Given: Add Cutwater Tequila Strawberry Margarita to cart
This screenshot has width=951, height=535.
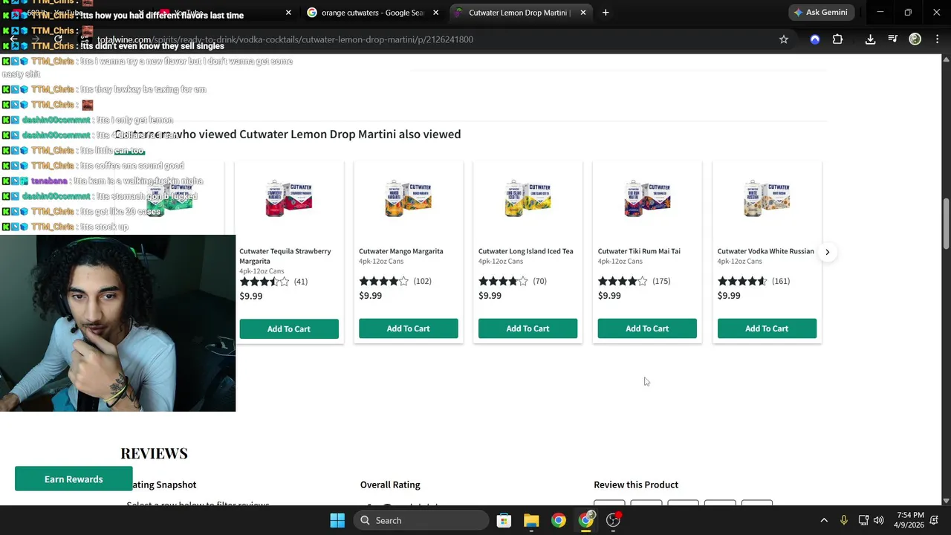Looking at the screenshot, I should click(x=289, y=329).
